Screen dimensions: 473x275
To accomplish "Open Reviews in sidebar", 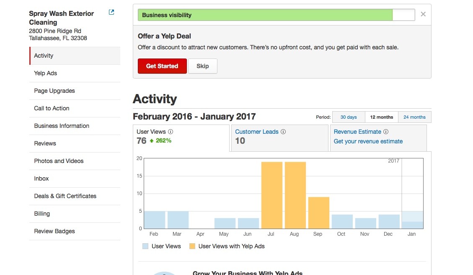I will click(75, 143).
